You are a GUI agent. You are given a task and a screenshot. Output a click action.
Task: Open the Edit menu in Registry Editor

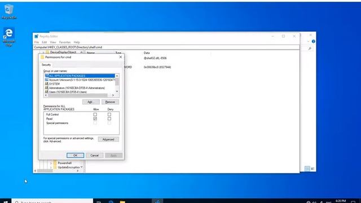click(45, 42)
